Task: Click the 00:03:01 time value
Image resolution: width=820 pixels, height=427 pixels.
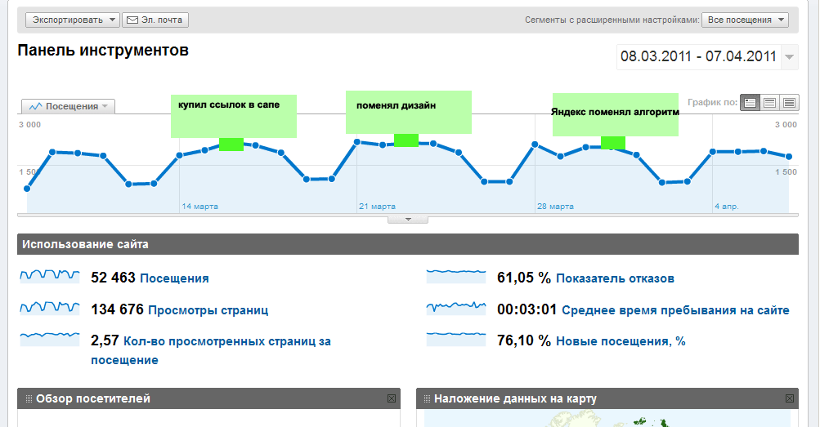Action: point(527,309)
